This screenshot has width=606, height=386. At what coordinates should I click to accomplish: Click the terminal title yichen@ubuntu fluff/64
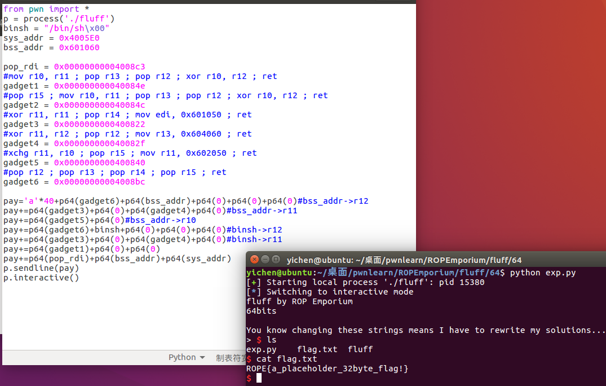[404, 260]
